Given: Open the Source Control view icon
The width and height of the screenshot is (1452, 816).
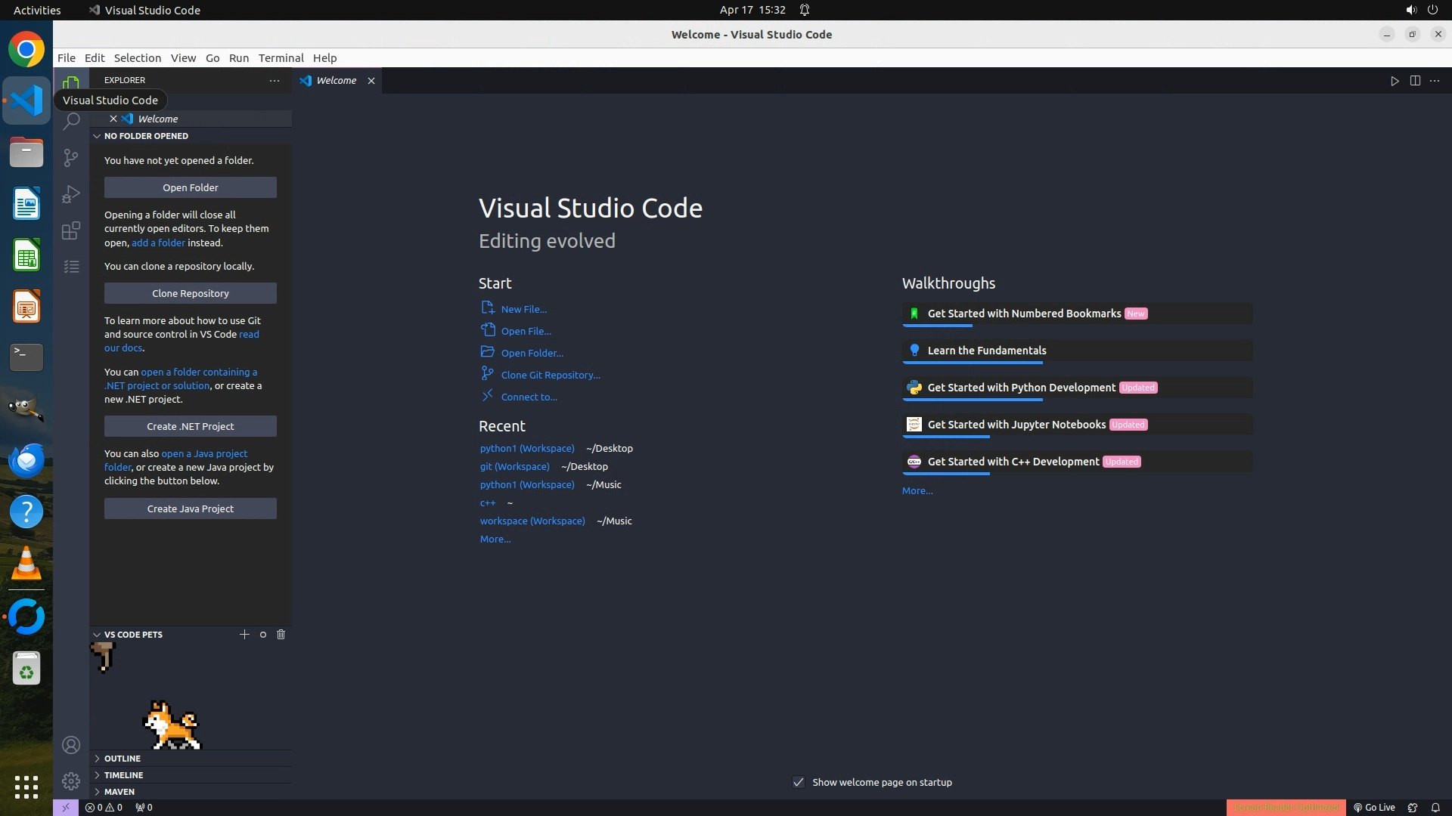Looking at the screenshot, I should click(71, 157).
